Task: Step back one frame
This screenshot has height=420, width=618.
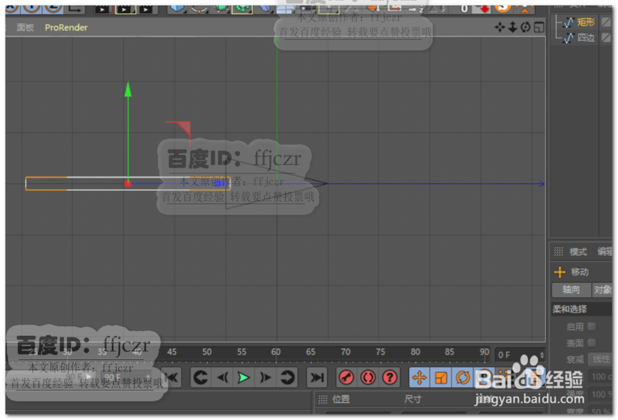Action: [x=222, y=378]
